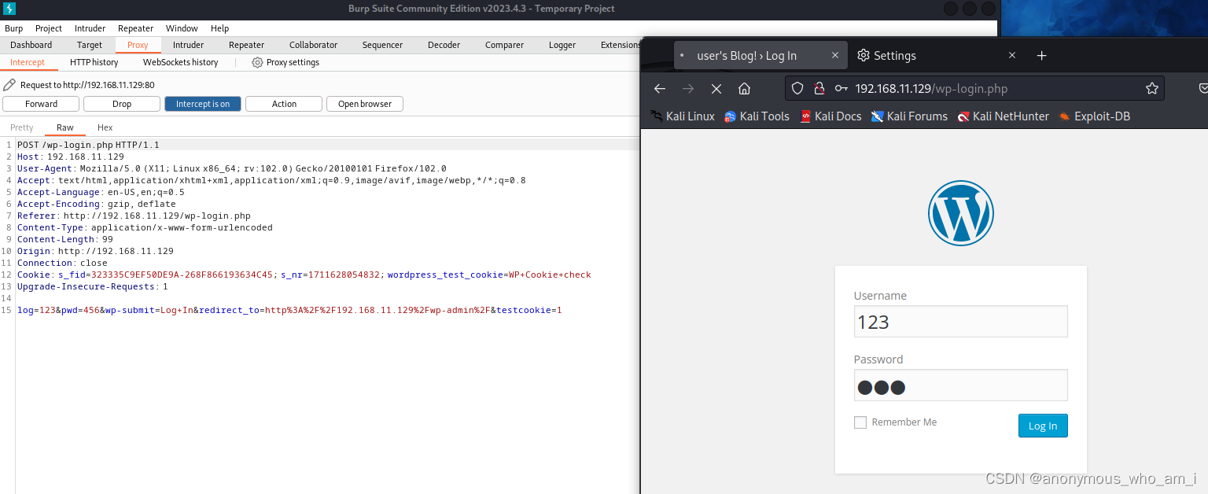Click the User-Agent header line
The height and width of the screenshot is (494, 1208).
[232, 168]
